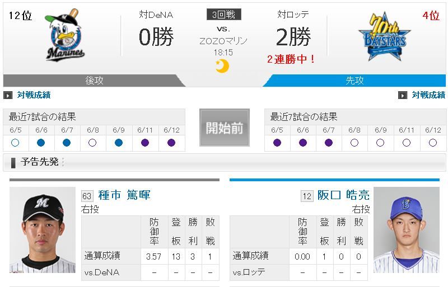This screenshot has height=287, width=448.
Task: Click the ZOZOマリン venue text
Action: (223, 41)
